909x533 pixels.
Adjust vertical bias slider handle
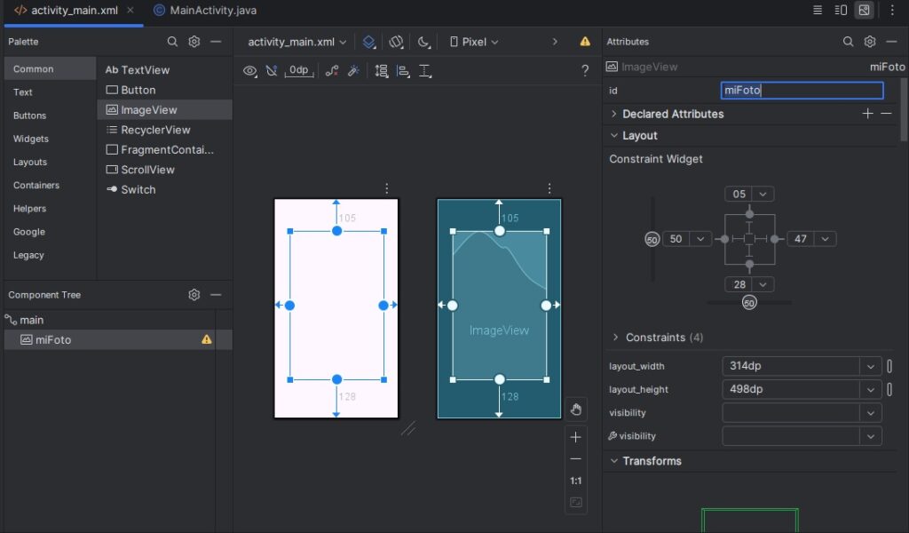click(652, 239)
